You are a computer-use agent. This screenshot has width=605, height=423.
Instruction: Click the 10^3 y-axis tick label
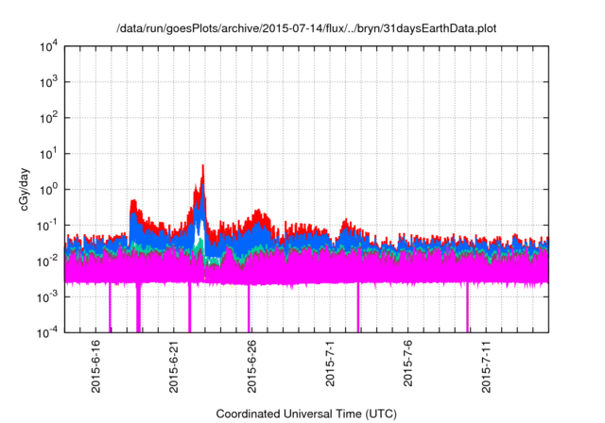click(49, 82)
